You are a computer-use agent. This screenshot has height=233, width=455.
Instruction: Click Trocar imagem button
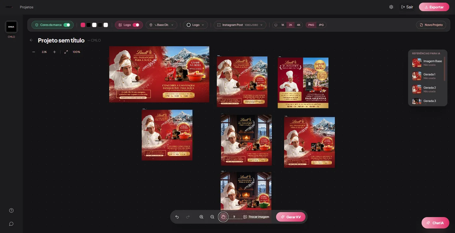click(x=256, y=217)
